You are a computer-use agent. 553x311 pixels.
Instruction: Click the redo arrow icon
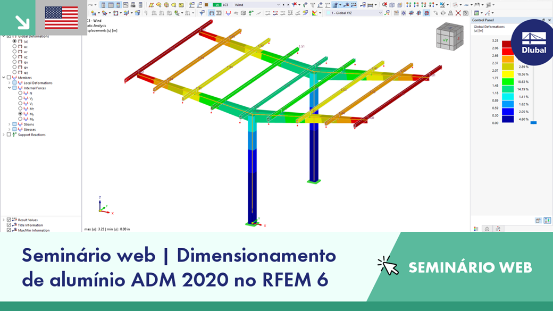click(x=90, y=5)
